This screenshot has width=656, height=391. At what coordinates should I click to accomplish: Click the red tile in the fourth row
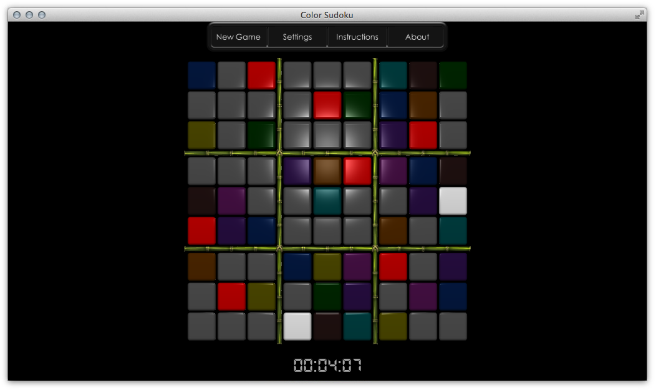357,171
